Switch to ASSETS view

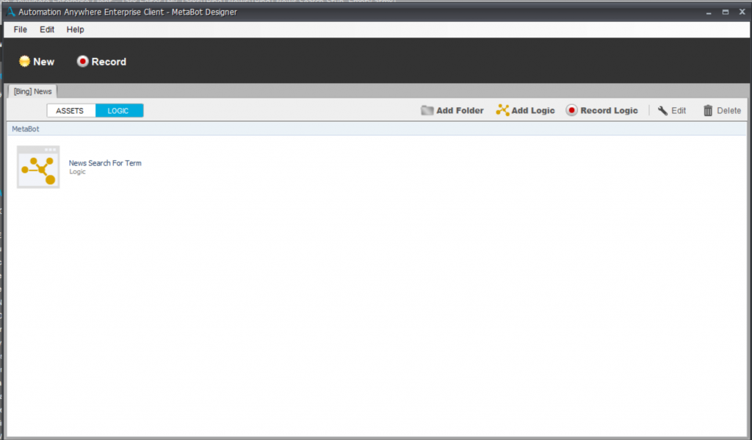click(71, 111)
